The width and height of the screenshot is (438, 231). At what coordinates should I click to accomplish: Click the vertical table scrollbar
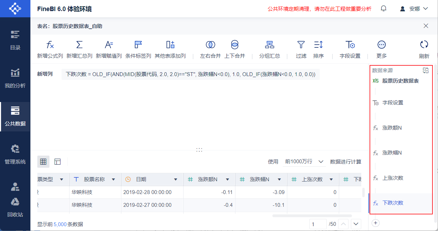coord(363,192)
